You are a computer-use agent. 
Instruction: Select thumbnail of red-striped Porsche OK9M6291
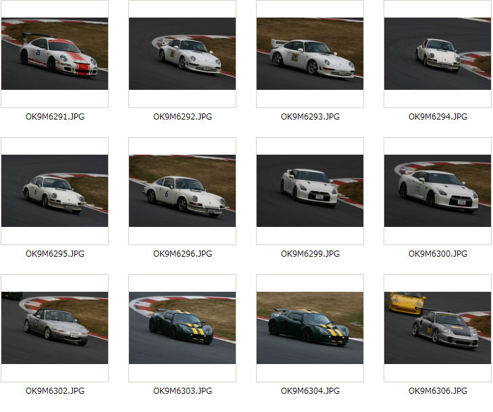click(55, 54)
